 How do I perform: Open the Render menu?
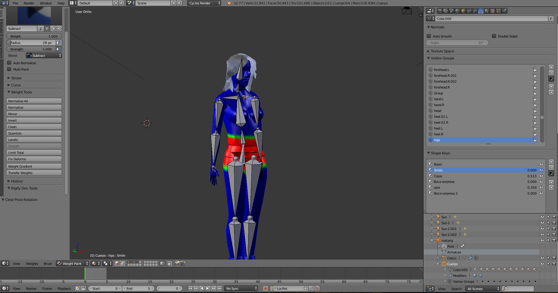click(x=29, y=3)
